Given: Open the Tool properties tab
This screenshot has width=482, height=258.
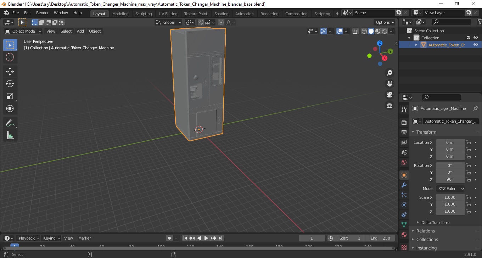Looking at the screenshot, I should 404,110.
